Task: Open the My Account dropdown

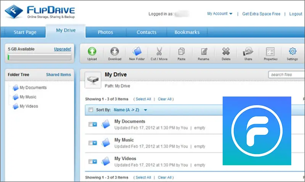Action: (220, 14)
